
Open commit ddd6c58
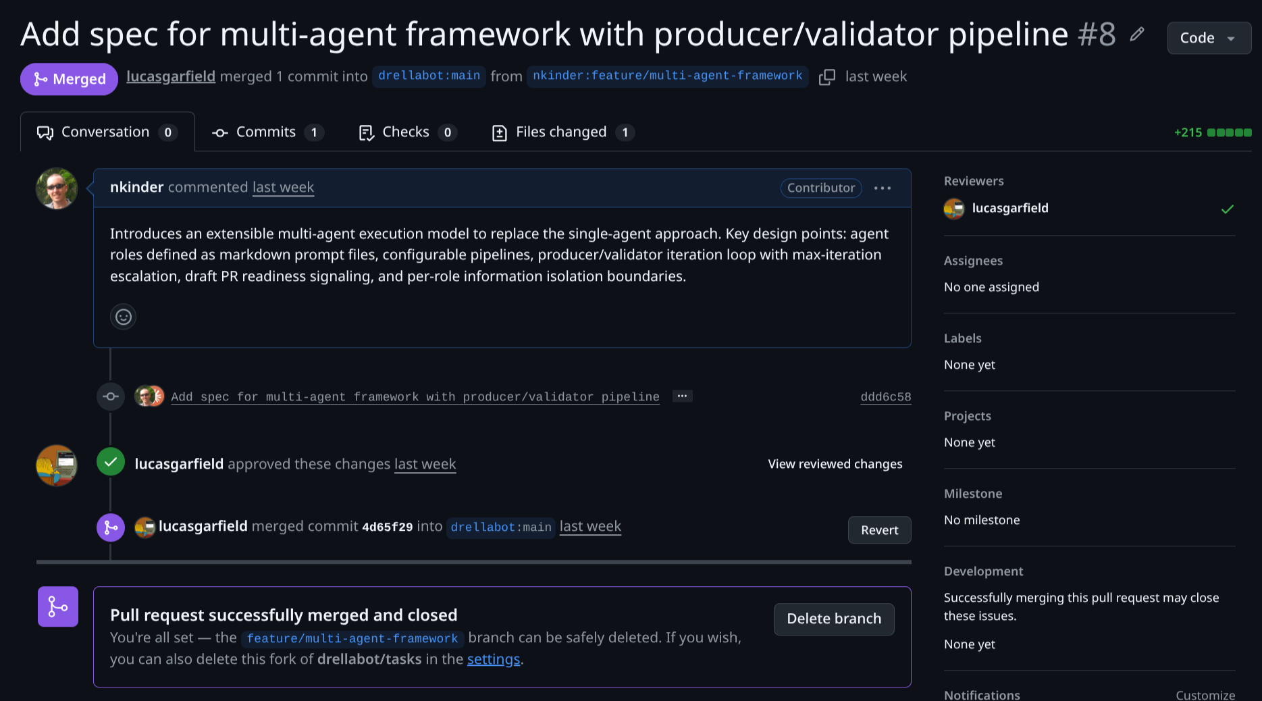(x=886, y=396)
